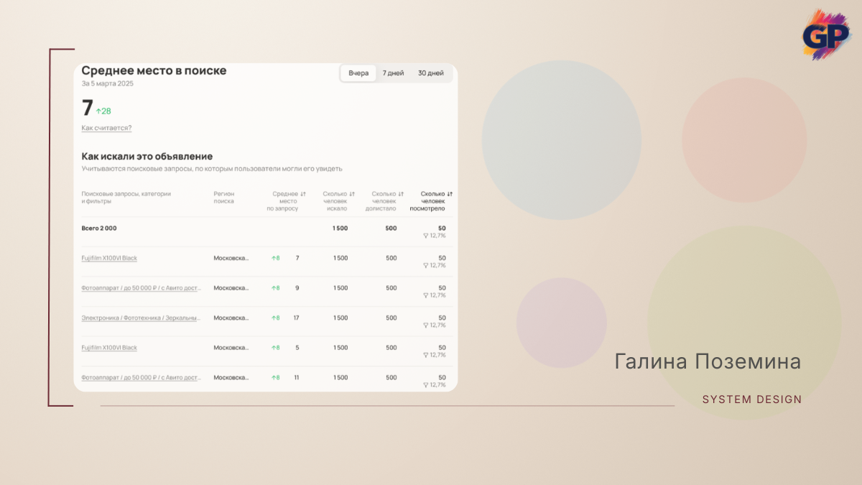This screenshot has width=862, height=485.
Task: Click Московска... region in the Электроника row
Action: [x=231, y=318]
